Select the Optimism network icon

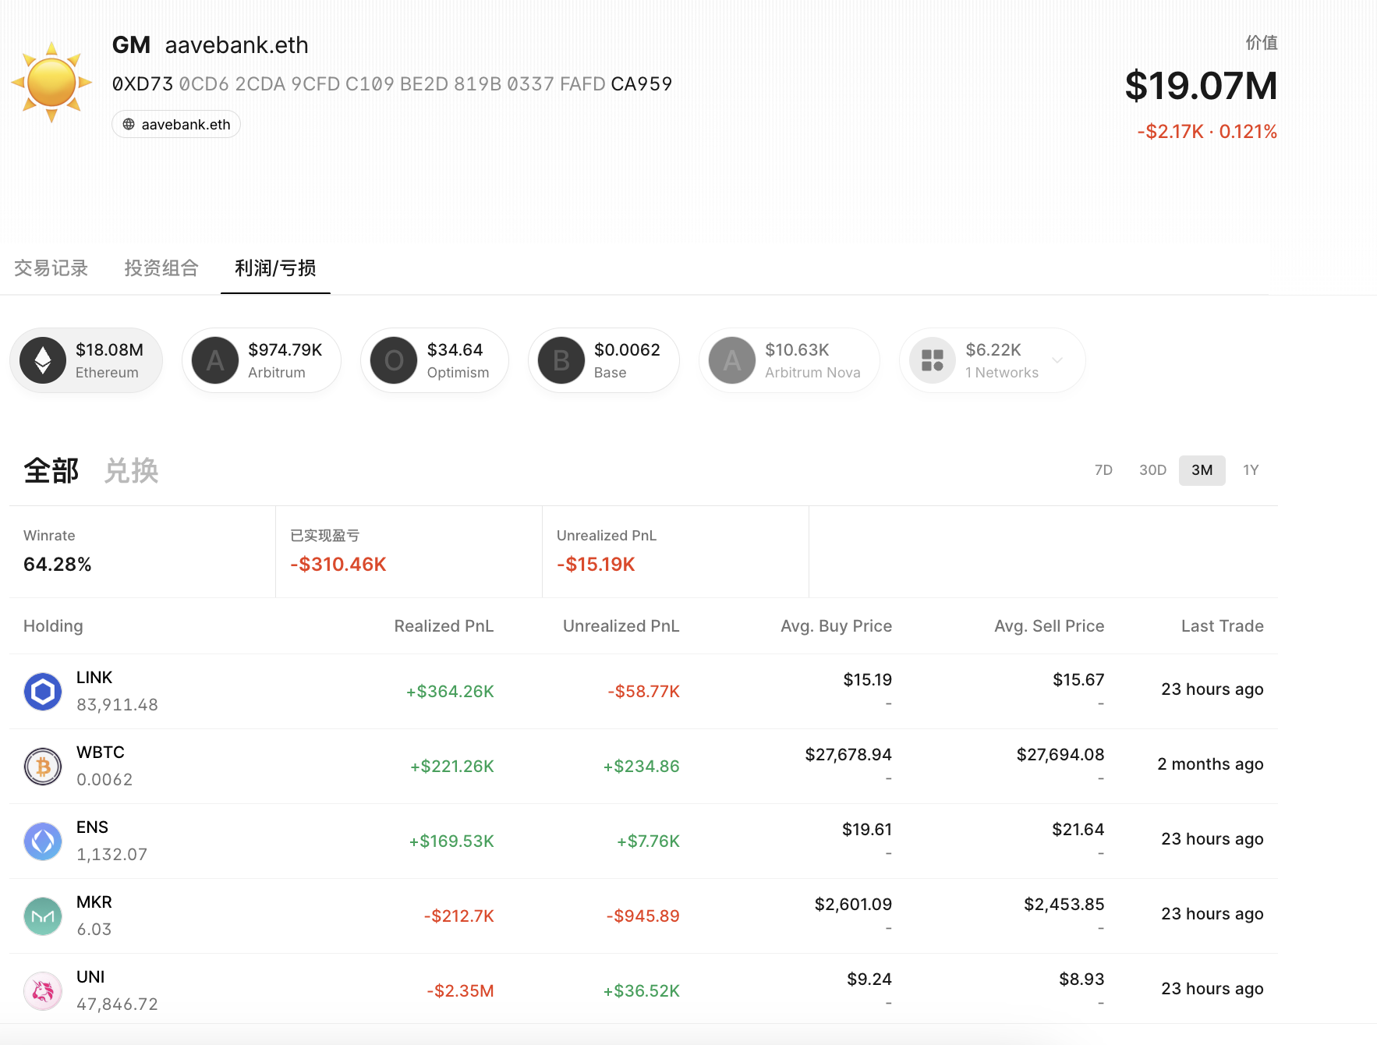click(394, 360)
